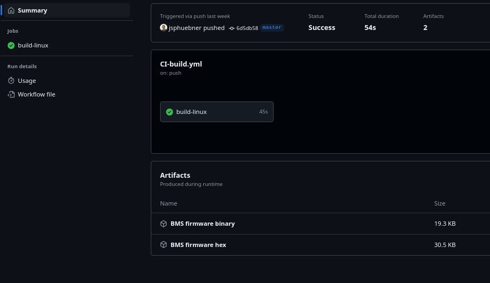Download the BMS firmware binary artifact

tap(202, 224)
